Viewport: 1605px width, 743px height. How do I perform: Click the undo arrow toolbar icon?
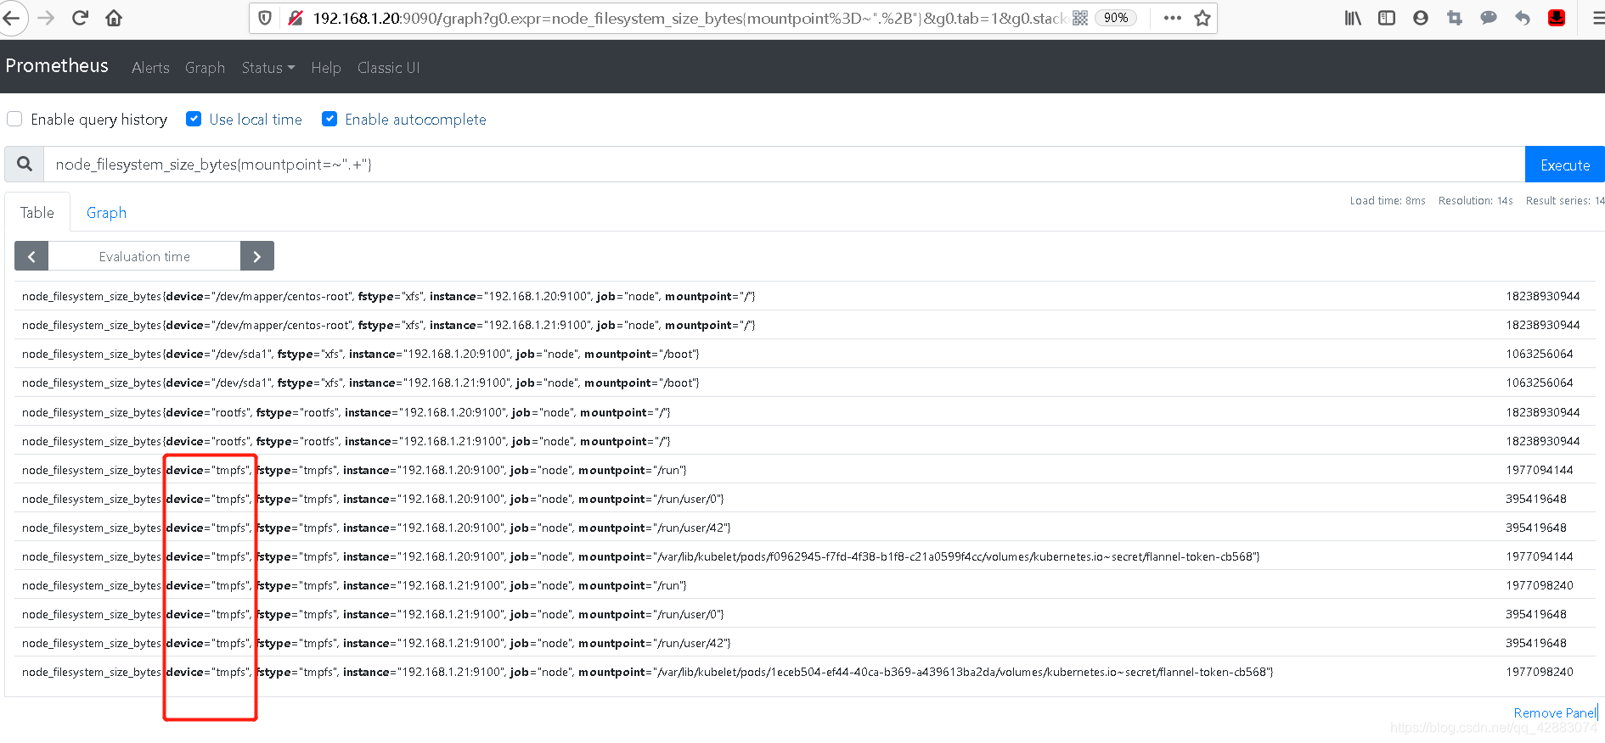pos(1523,18)
